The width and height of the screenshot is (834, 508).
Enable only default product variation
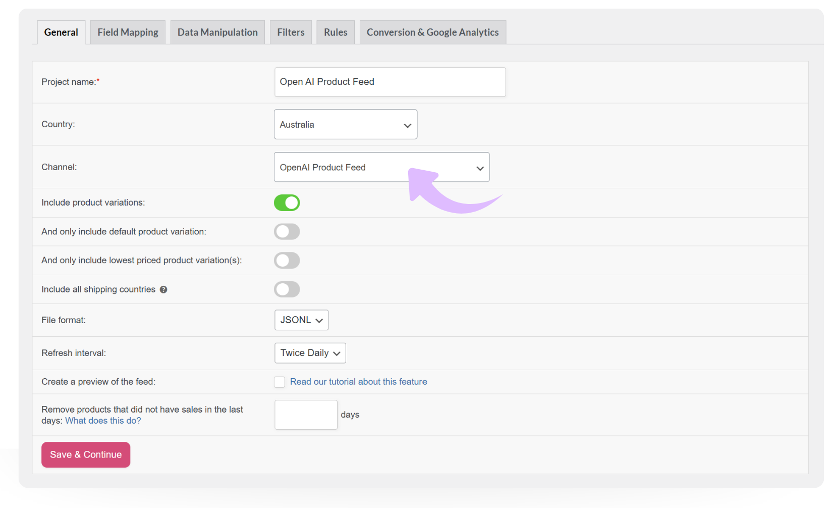[x=287, y=231]
